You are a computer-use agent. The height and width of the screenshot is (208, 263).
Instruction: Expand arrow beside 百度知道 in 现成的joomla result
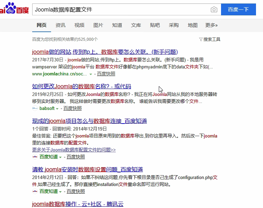[61, 157]
